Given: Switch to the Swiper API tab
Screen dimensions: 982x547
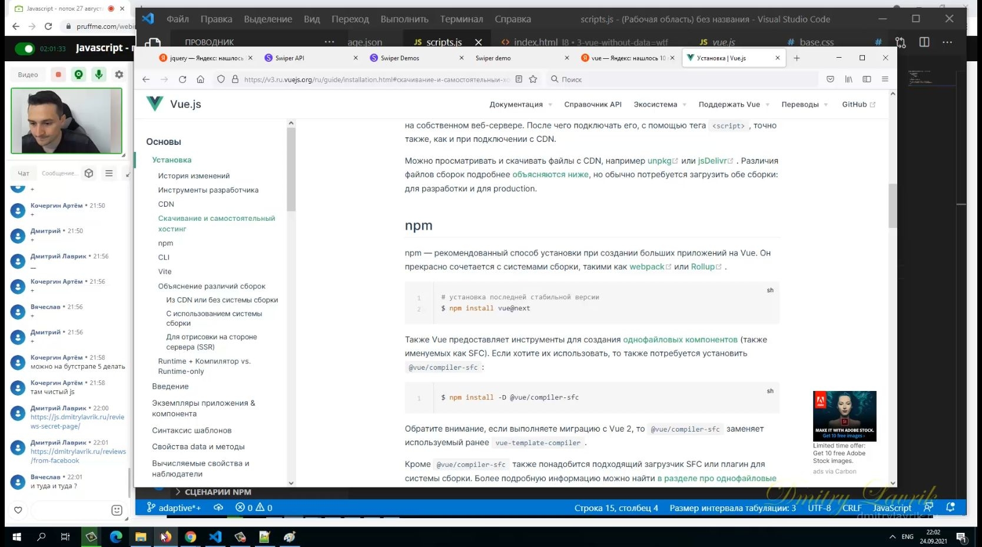Looking at the screenshot, I should [x=311, y=58].
